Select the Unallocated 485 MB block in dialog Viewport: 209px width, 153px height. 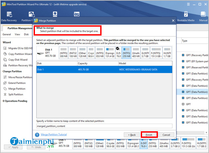136,53
